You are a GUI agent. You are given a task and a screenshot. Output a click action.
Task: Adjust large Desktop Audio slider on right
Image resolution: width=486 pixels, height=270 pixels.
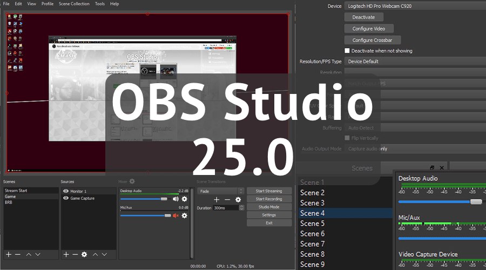(x=476, y=202)
